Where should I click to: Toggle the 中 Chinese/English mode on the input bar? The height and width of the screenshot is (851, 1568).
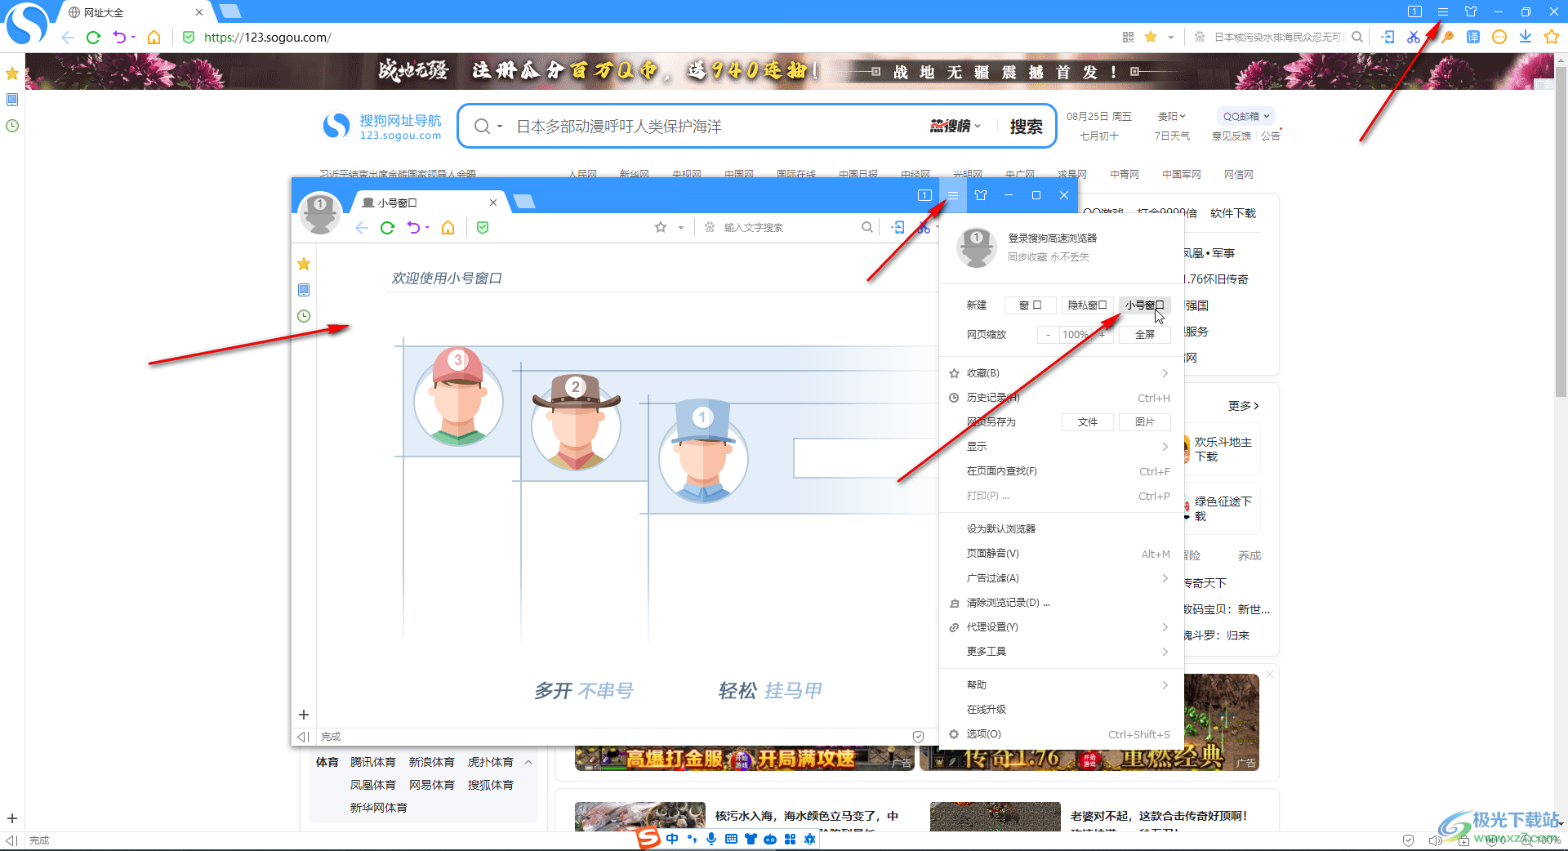tap(672, 839)
